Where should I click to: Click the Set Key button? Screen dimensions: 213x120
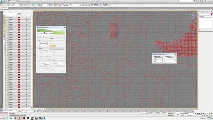[x=182, y=115]
